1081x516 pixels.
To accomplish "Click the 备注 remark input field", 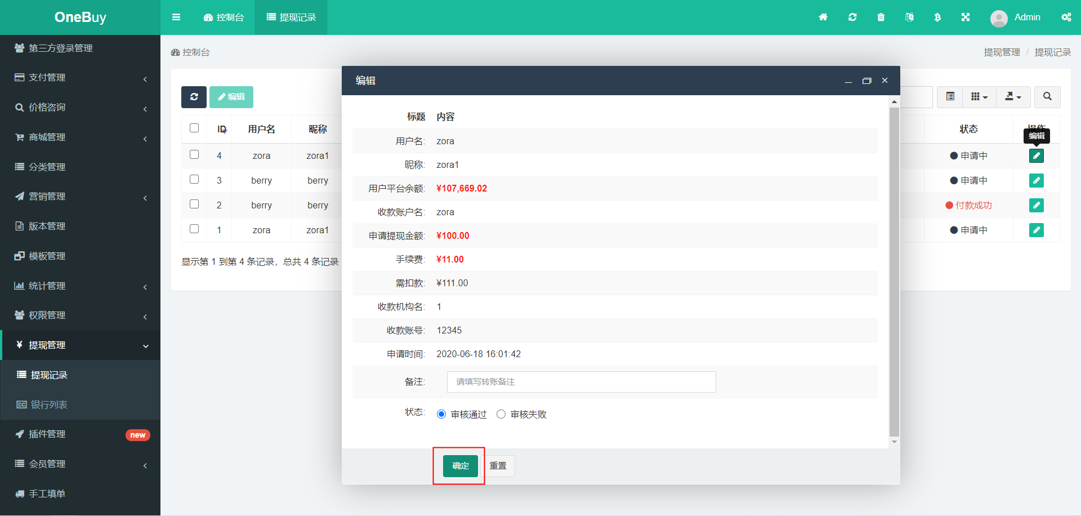I will pos(582,382).
